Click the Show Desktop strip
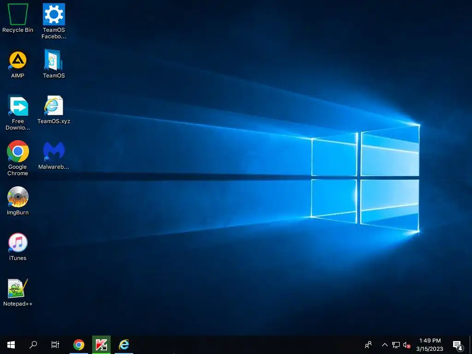This screenshot has width=472, height=354. [x=471, y=345]
